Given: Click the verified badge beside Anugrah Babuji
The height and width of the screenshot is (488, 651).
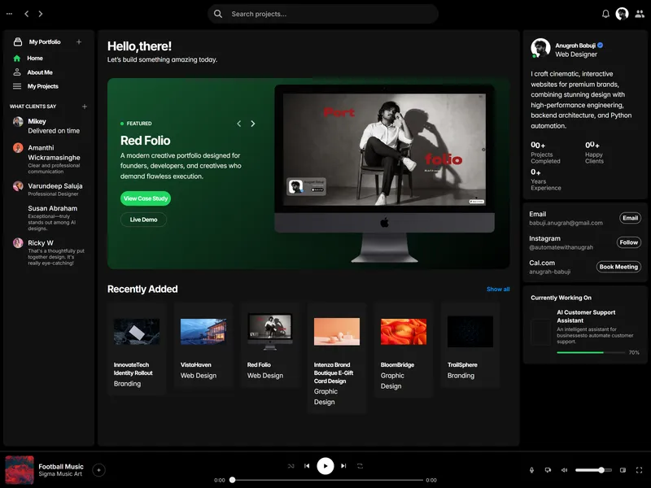Looking at the screenshot, I should 601,46.
